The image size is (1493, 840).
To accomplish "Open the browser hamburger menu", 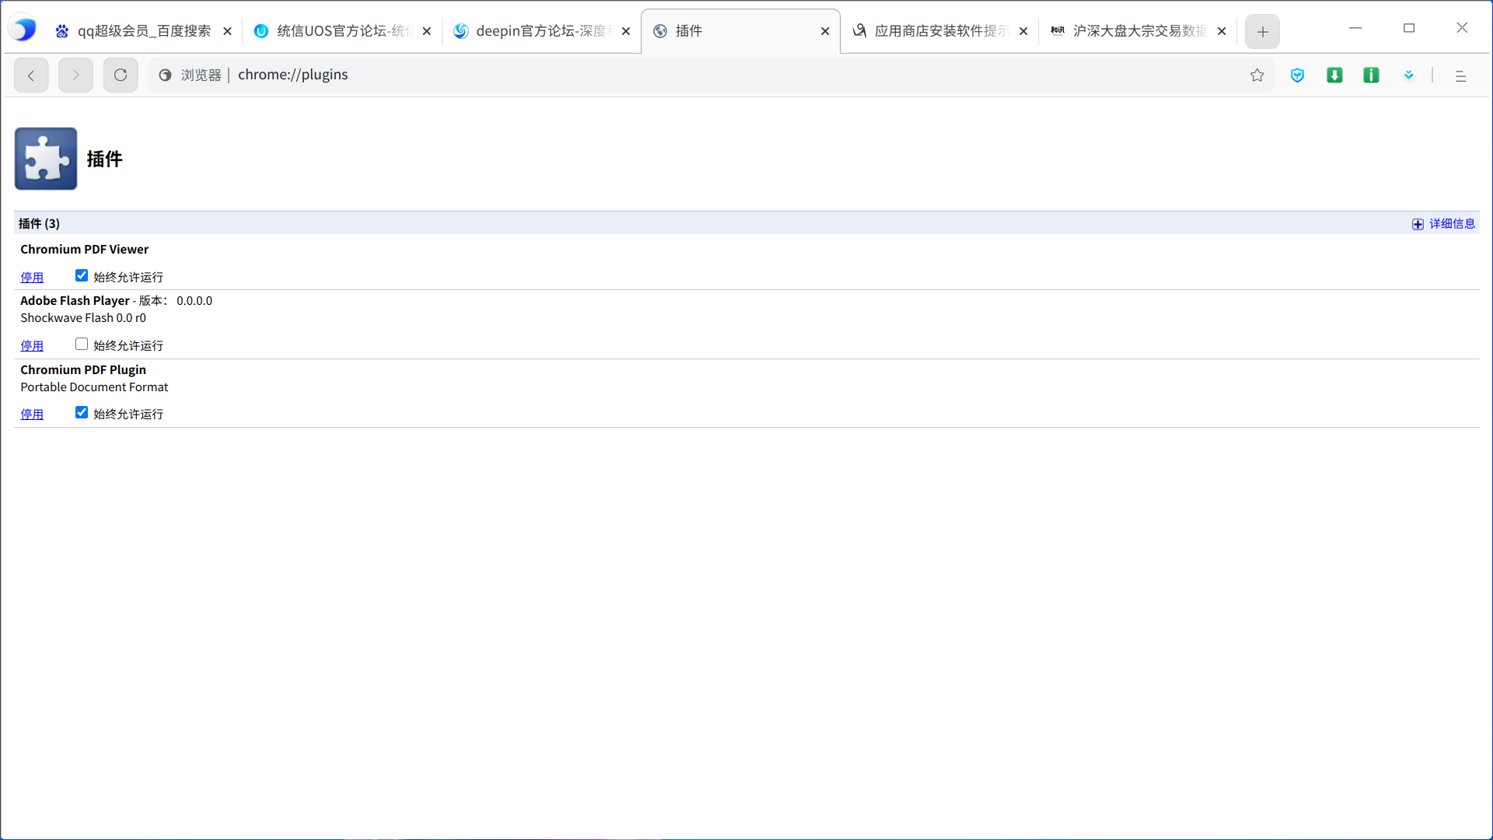I will pyautogui.click(x=1460, y=75).
